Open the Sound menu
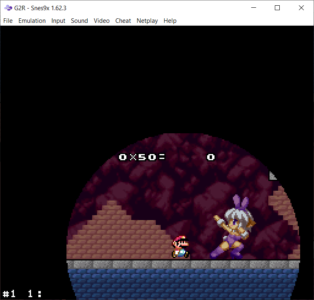This screenshot has width=314, height=300. coord(79,21)
